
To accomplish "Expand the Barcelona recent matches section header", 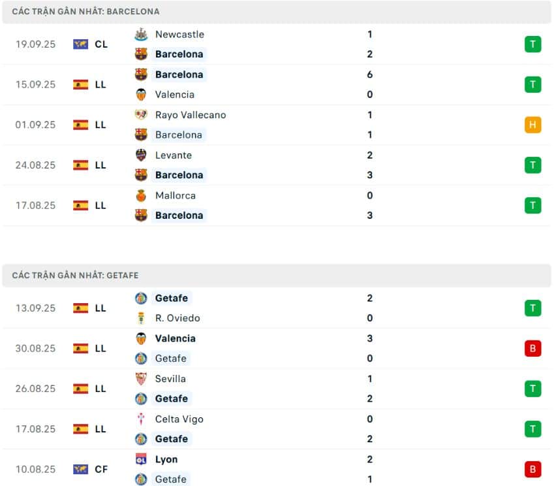I will [x=85, y=11].
